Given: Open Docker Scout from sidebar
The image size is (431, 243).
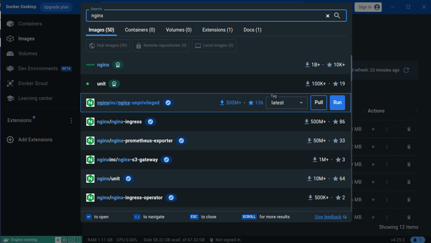Looking at the screenshot, I should 33,83.
